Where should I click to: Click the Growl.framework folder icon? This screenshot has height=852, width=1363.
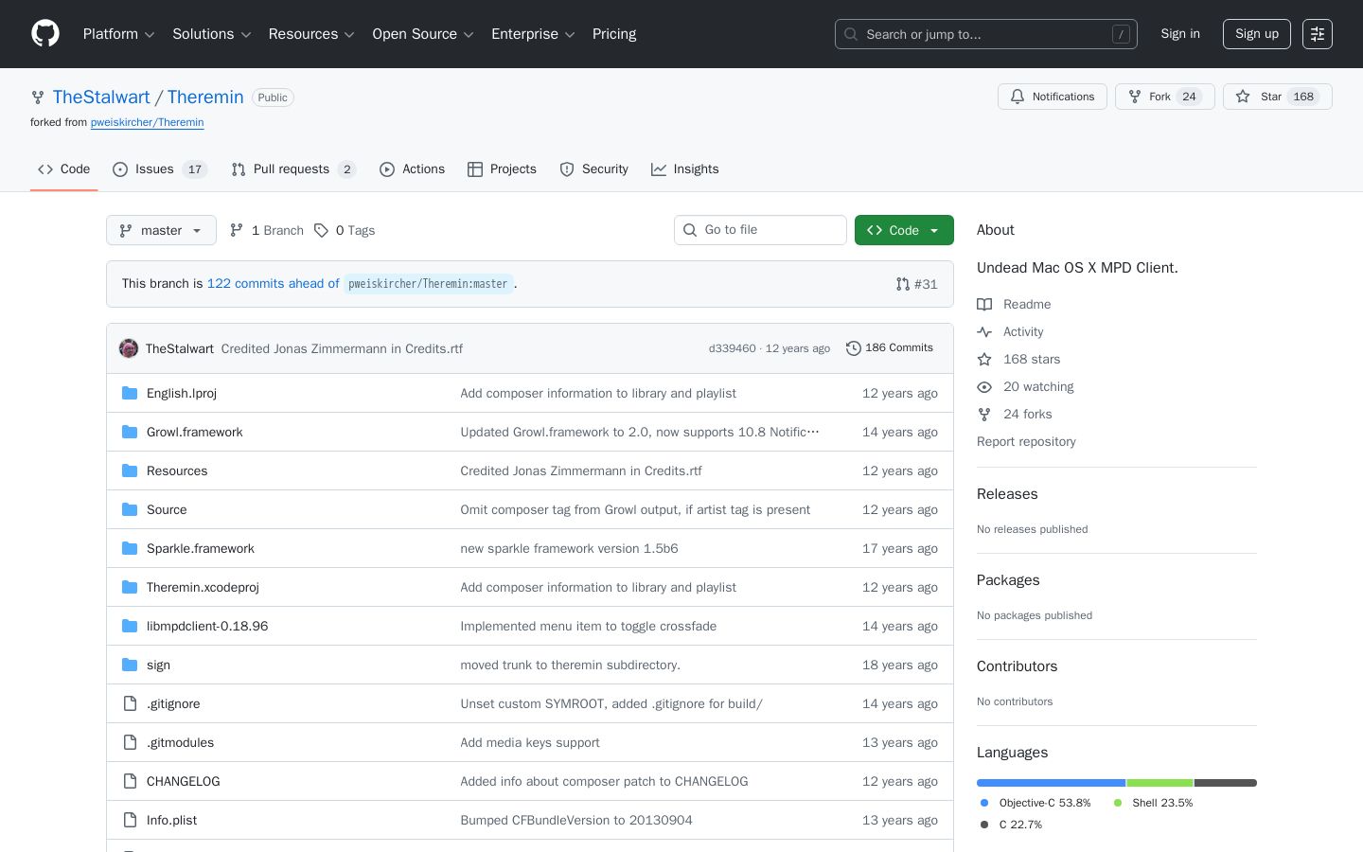tap(130, 432)
